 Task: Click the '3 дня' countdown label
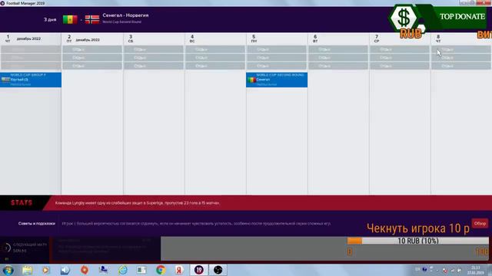(50, 19)
